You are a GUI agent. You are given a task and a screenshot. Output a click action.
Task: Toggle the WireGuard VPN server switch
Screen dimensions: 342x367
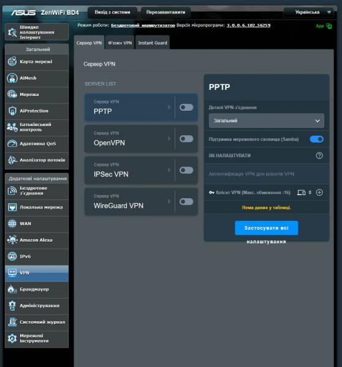coord(186,201)
